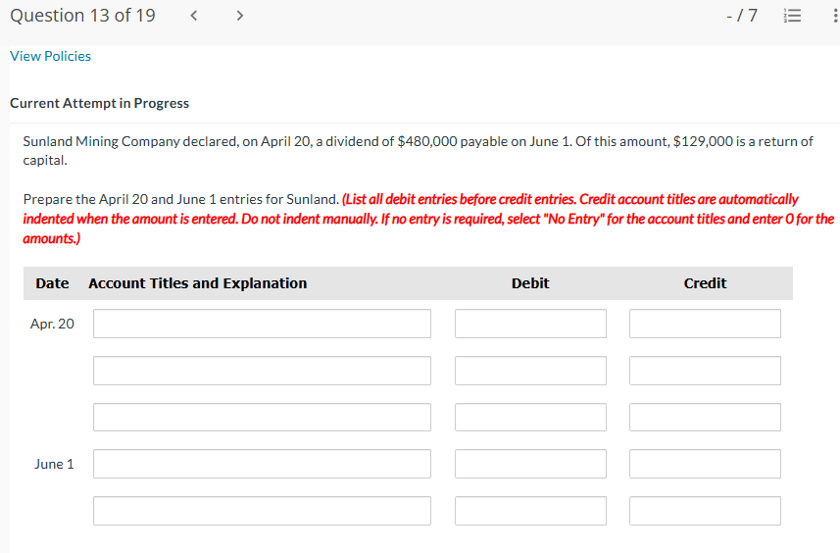This screenshot has height=553, width=840.
Task: Click the 'Question 13 of 19' heading
Action: click(82, 16)
